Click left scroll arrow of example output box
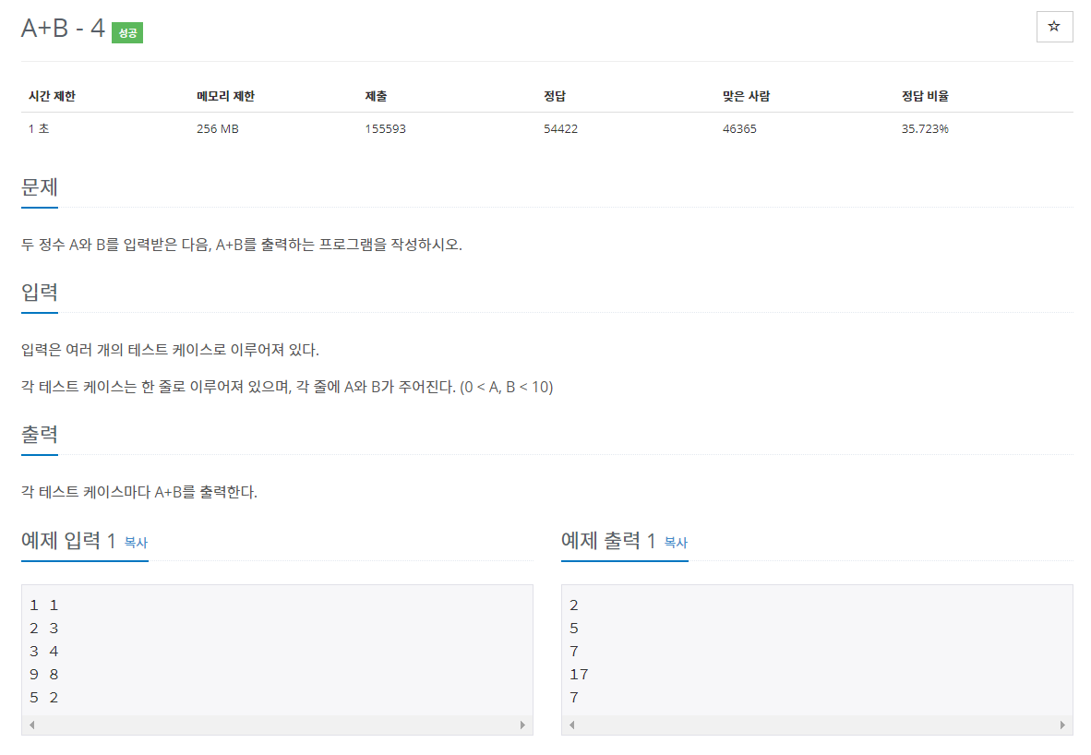This screenshot has height=755, width=1091. click(572, 725)
